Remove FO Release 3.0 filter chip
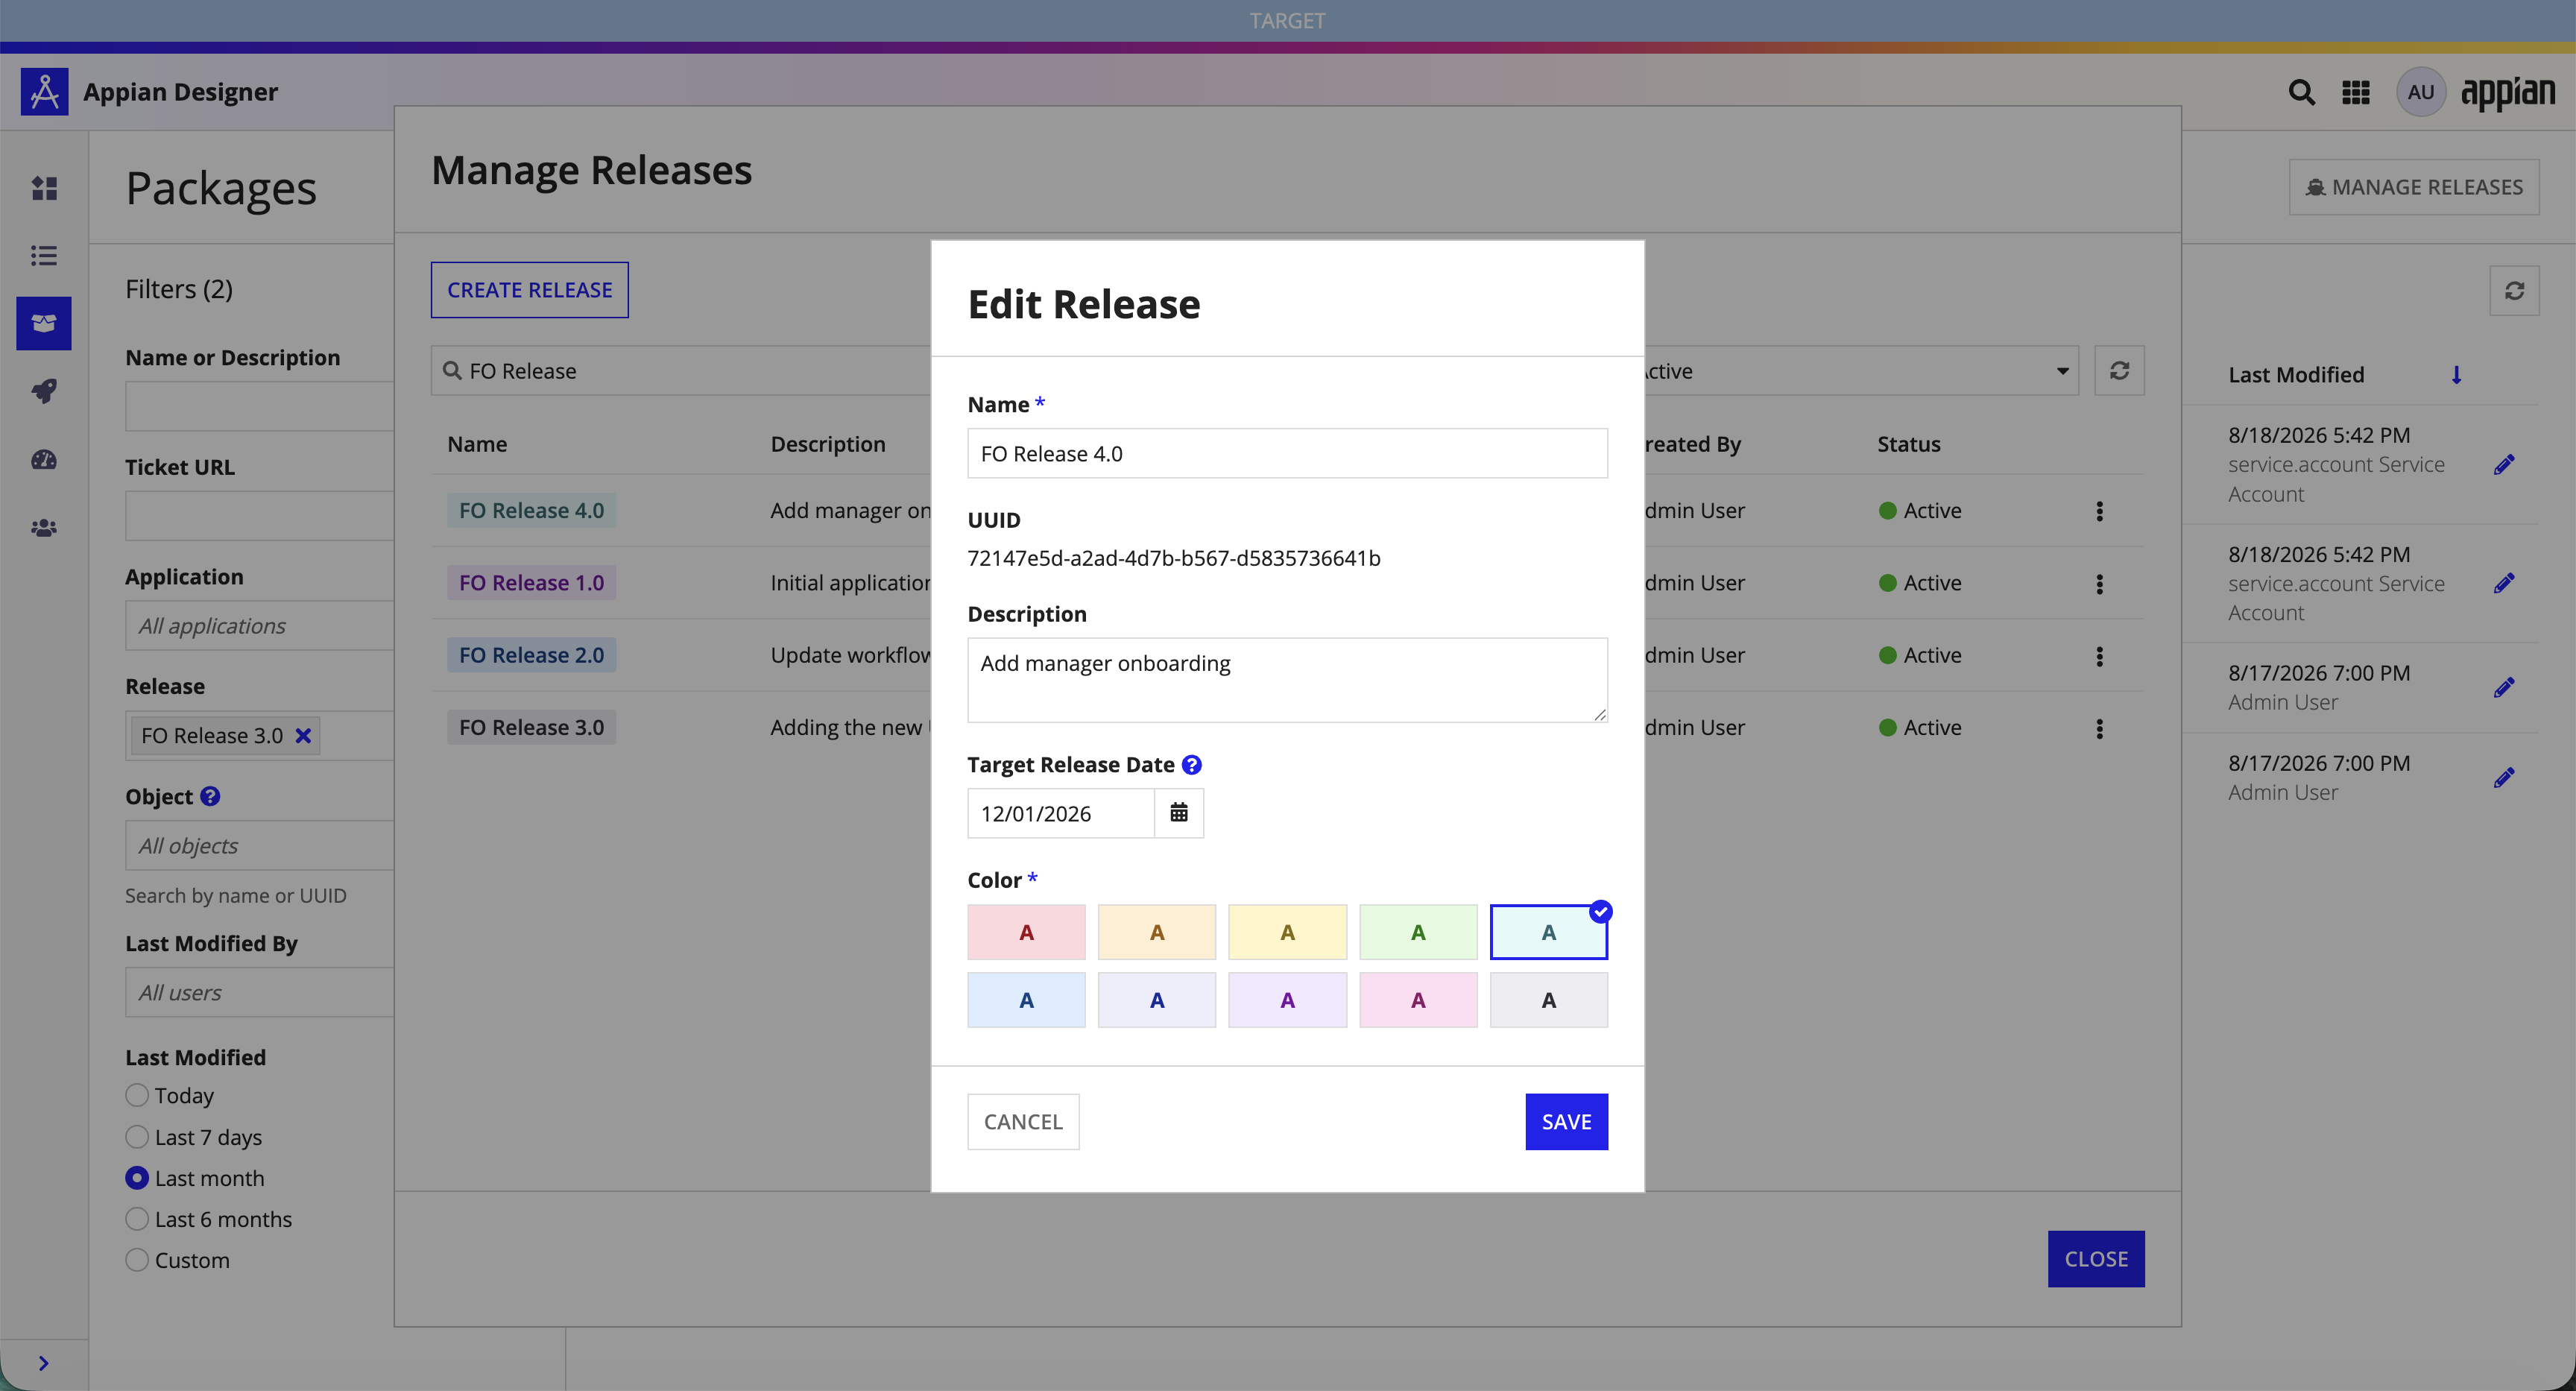This screenshot has height=1391, width=2576. click(303, 736)
